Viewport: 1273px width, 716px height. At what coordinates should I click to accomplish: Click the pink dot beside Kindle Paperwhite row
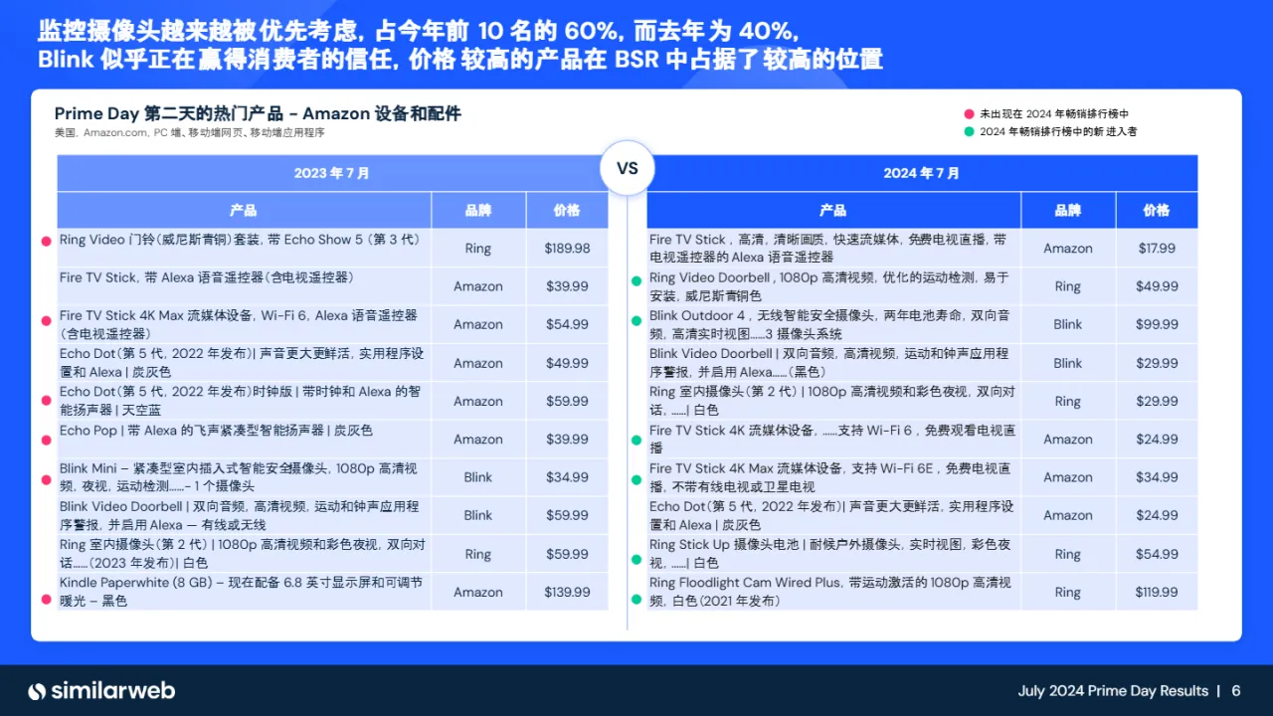[46, 600]
